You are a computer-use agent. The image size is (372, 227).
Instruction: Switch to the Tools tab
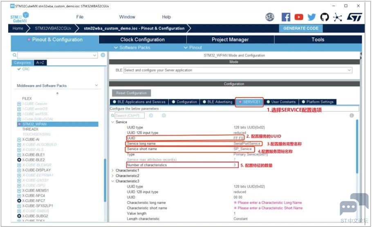[318, 40]
